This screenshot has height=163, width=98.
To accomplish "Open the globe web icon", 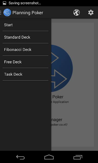I will click(77, 12).
